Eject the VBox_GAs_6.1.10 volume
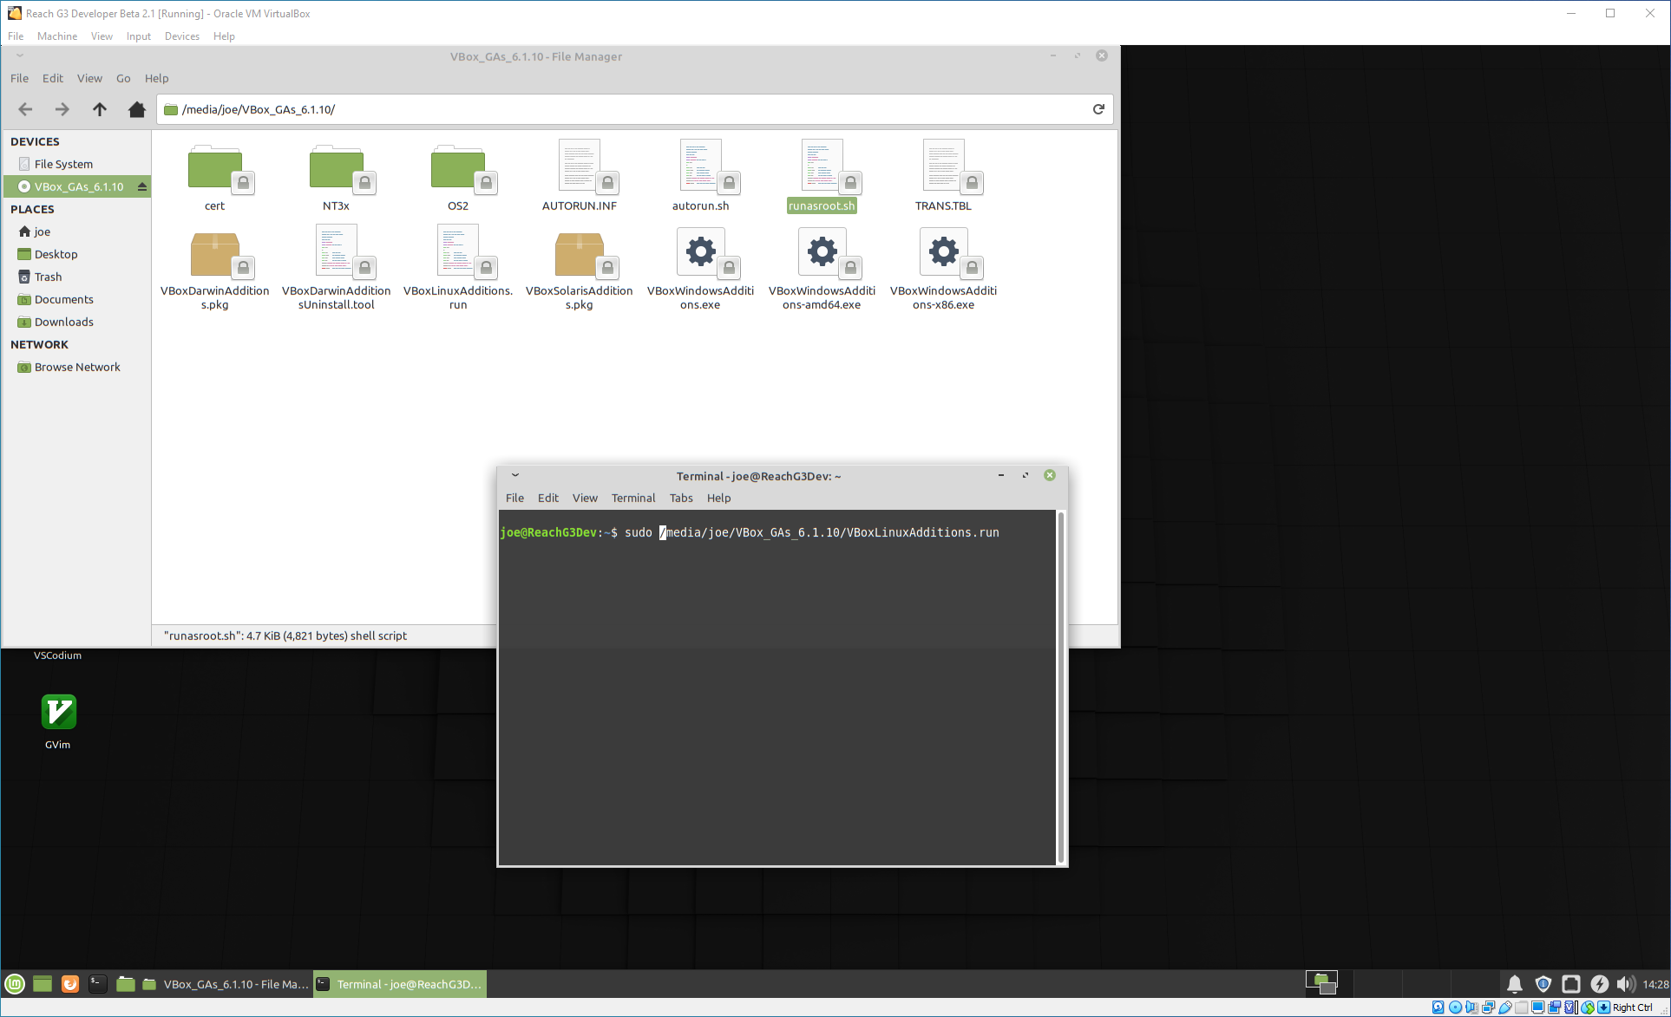This screenshot has width=1671, height=1017. click(x=141, y=186)
